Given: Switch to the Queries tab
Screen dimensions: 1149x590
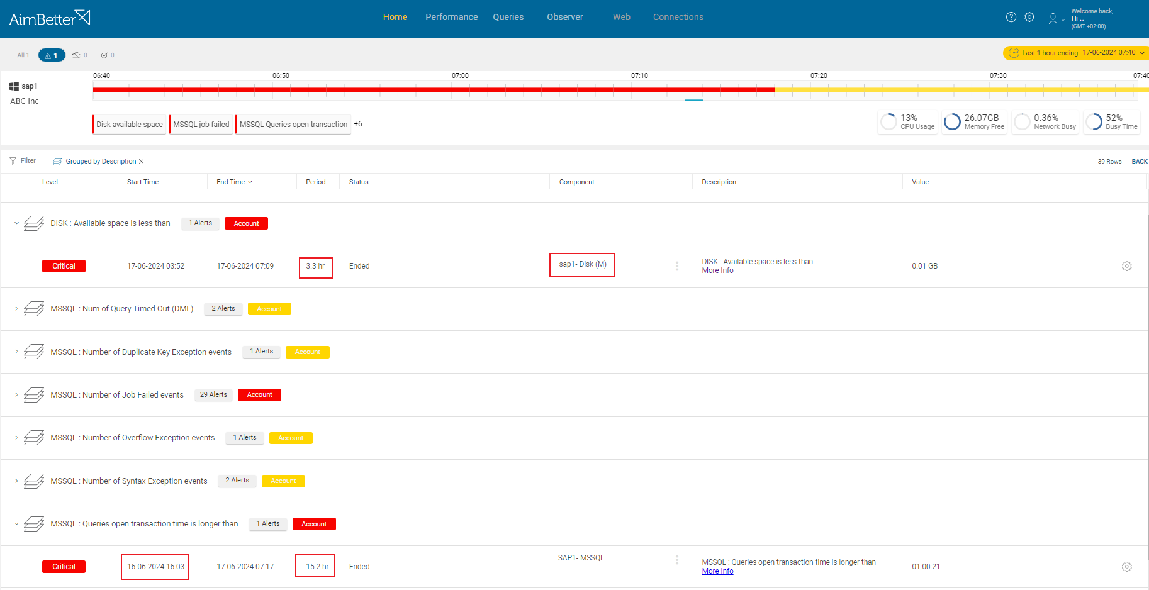Looking at the screenshot, I should click(508, 17).
